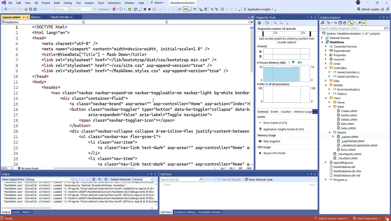Open the Debug configuration dropdown

[62, 9]
